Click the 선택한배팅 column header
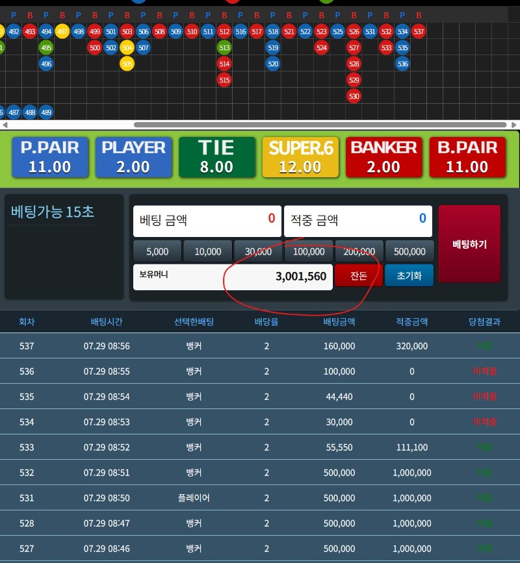 pos(194,321)
